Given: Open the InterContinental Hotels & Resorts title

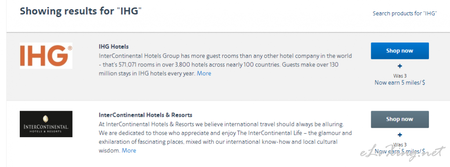Looking at the screenshot, I should pos(146,115).
